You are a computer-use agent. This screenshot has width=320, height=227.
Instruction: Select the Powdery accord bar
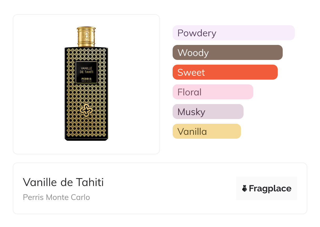click(233, 33)
